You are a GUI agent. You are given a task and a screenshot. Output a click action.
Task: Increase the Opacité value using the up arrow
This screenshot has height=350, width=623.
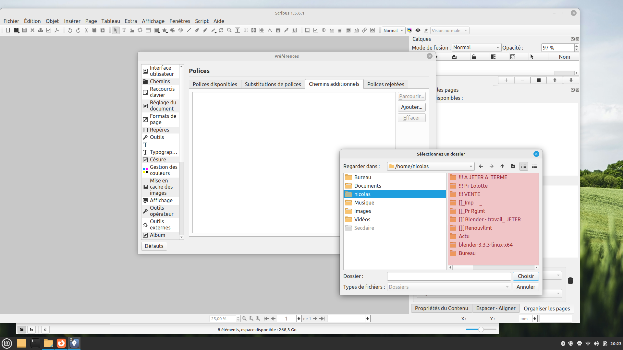[577, 46]
